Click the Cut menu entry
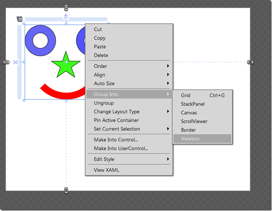 pyautogui.click(x=129, y=29)
